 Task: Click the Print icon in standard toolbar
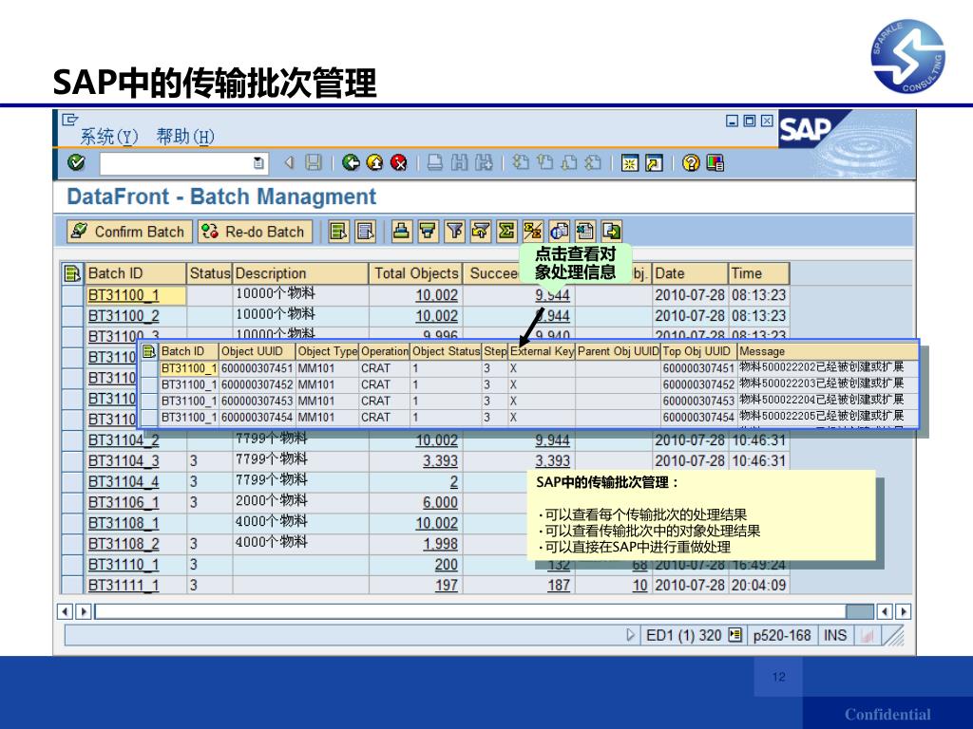point(435,163)
